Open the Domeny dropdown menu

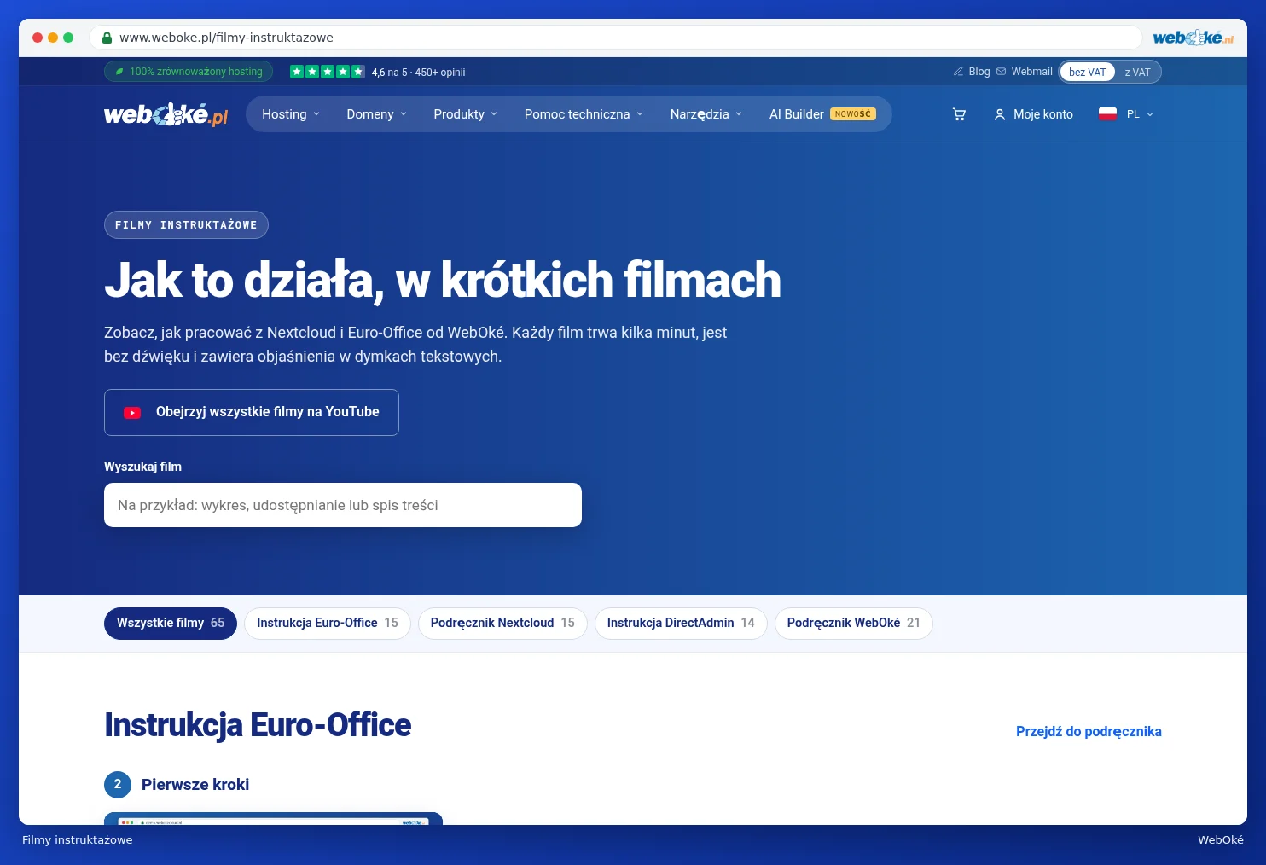[377, 114]
